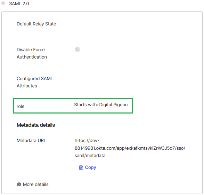Image resolution: width=204 pixels, height=195 pixels.
Task: Click the Metadata URL field label
Action: [31, 141]
